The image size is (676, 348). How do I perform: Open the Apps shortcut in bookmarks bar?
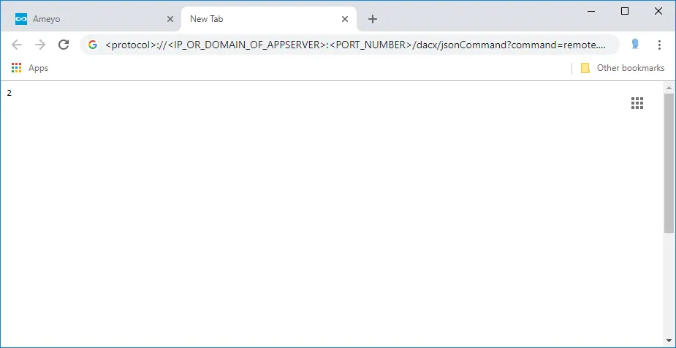[x=30, y=68]
